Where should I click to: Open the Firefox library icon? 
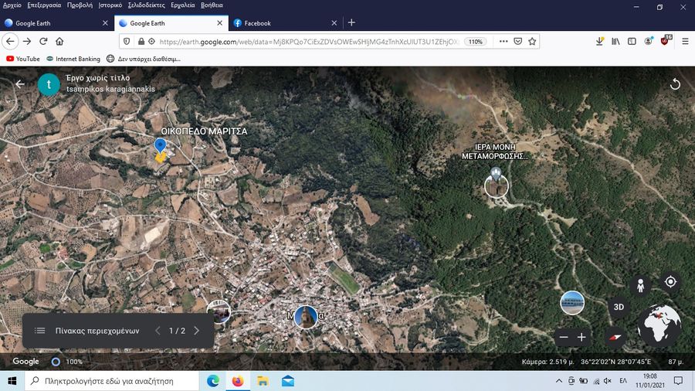[615, 41]
